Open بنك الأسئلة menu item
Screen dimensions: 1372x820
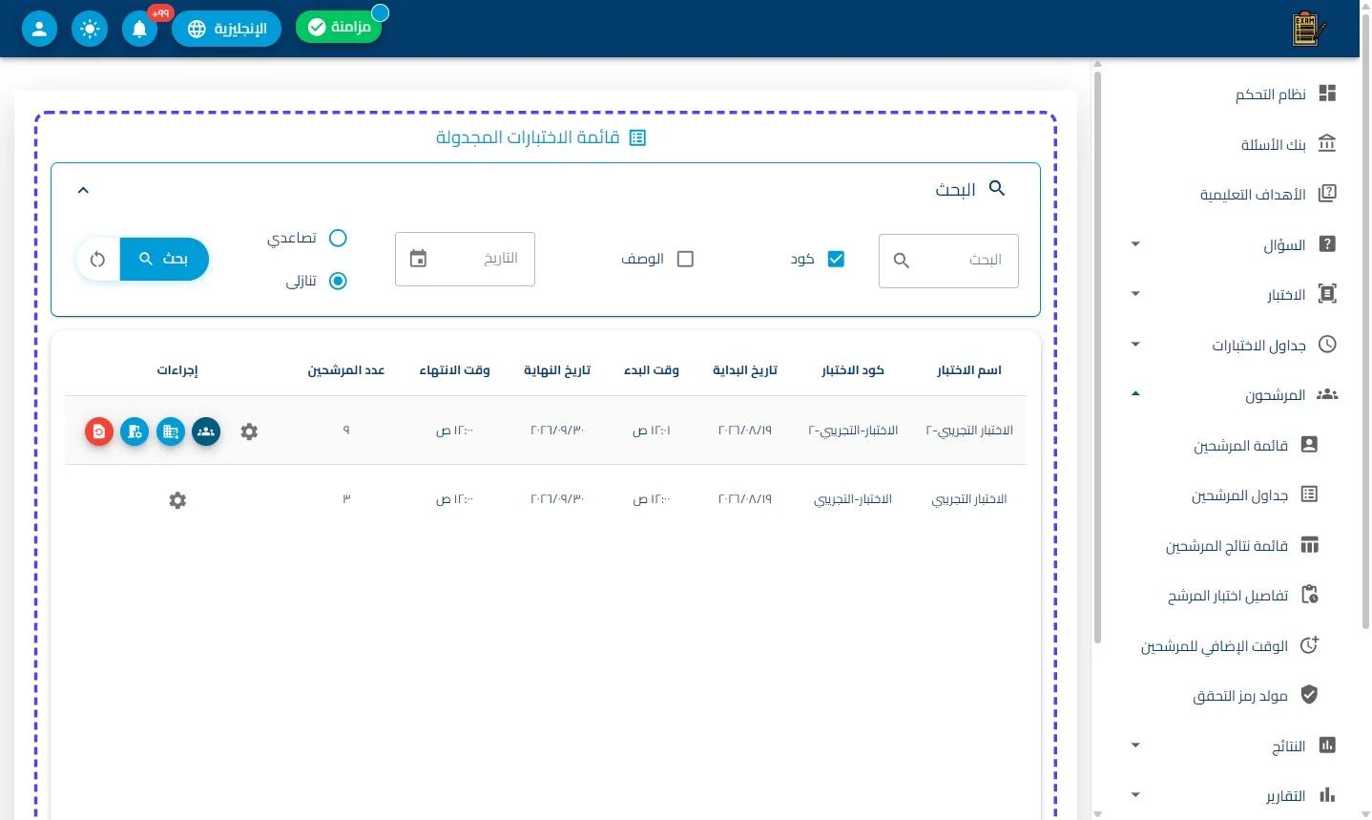coord(1288,144)
